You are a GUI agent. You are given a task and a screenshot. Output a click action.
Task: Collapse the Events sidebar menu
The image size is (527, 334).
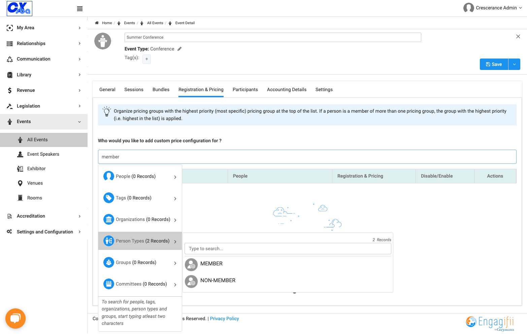point(44,121)
